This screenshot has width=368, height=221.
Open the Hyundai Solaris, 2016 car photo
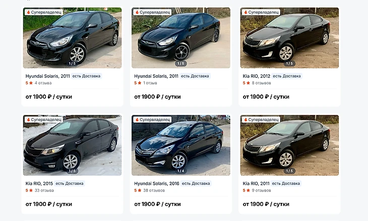click(x=181, y=146)
